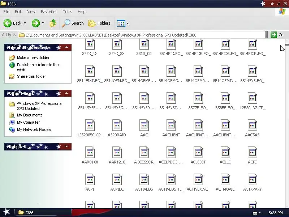Open the View menu
This screenshot has height=217, width=289.
coord(31,12)
